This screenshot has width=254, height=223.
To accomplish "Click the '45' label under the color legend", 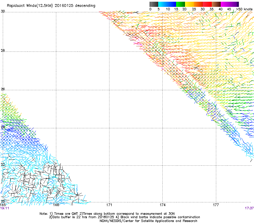I will tap(229, 9).
